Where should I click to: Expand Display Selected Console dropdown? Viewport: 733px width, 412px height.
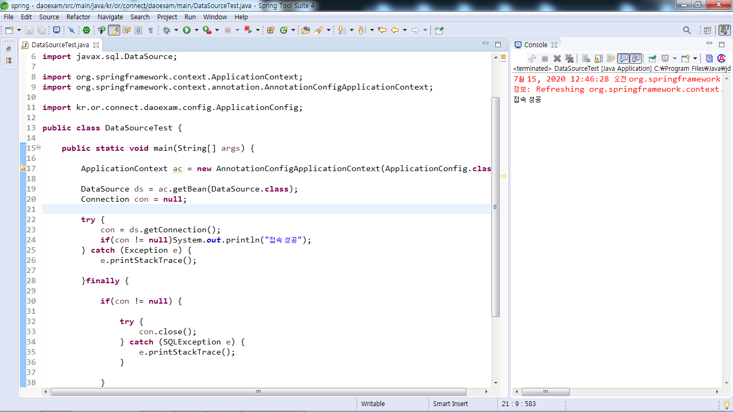coord(675,58)
